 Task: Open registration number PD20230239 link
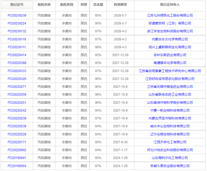[17, 16]
